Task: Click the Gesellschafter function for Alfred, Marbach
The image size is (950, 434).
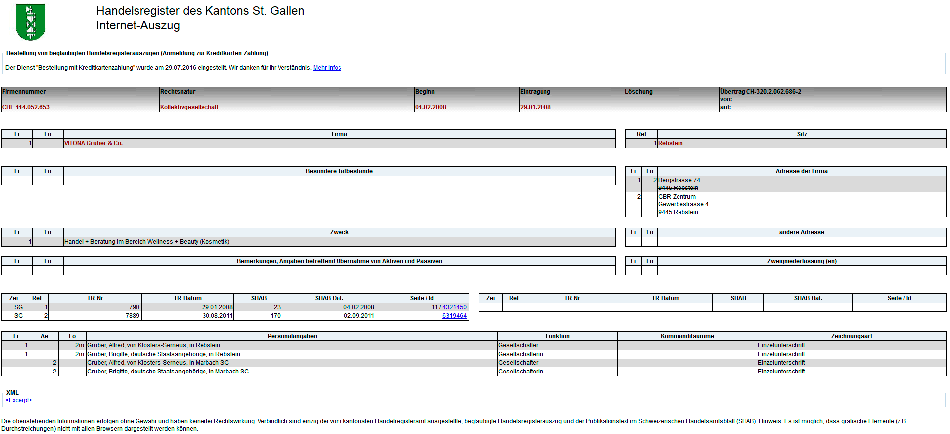Action: pos(518,363)
